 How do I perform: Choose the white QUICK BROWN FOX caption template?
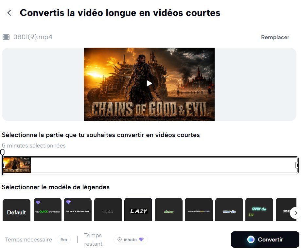(x=78, y=209)
